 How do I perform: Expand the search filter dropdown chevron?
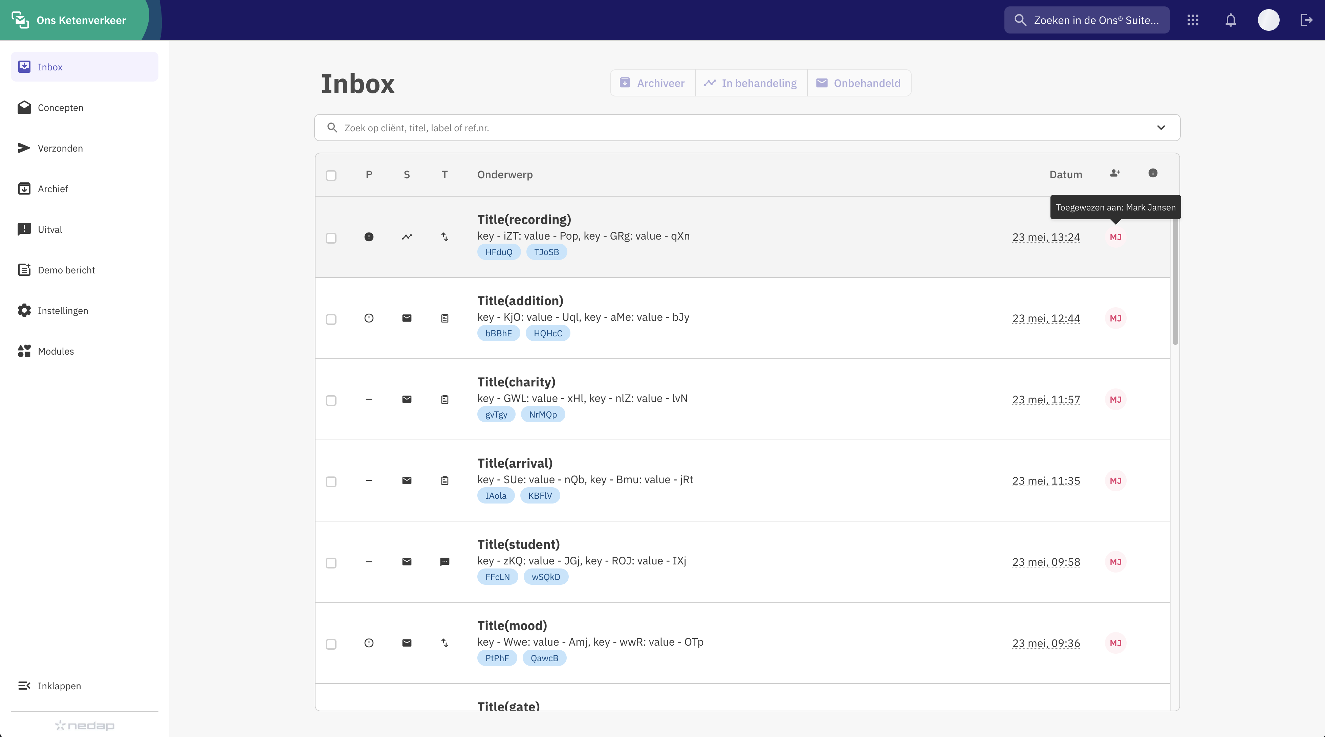click(x=1161, y=128)
